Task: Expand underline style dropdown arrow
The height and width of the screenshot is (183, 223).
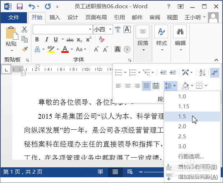Action: point(63,39)
